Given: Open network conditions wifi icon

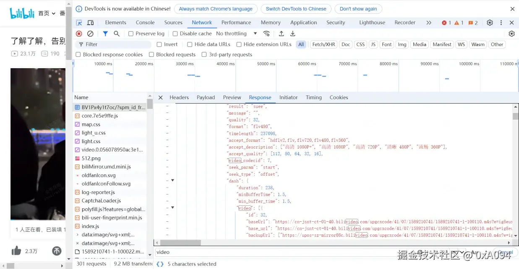Looking at the screenshot, I should click(266, 33).
